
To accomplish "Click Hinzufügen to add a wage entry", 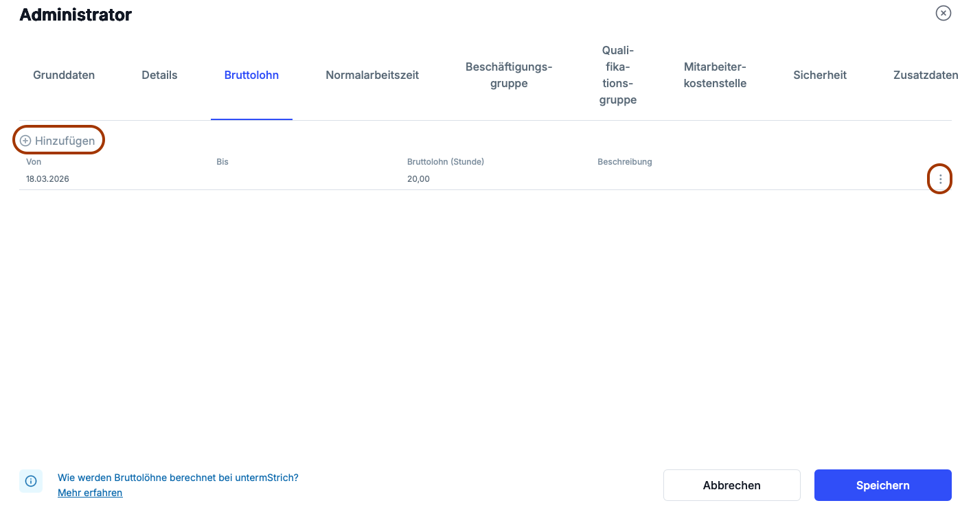I will coord(58,141).
